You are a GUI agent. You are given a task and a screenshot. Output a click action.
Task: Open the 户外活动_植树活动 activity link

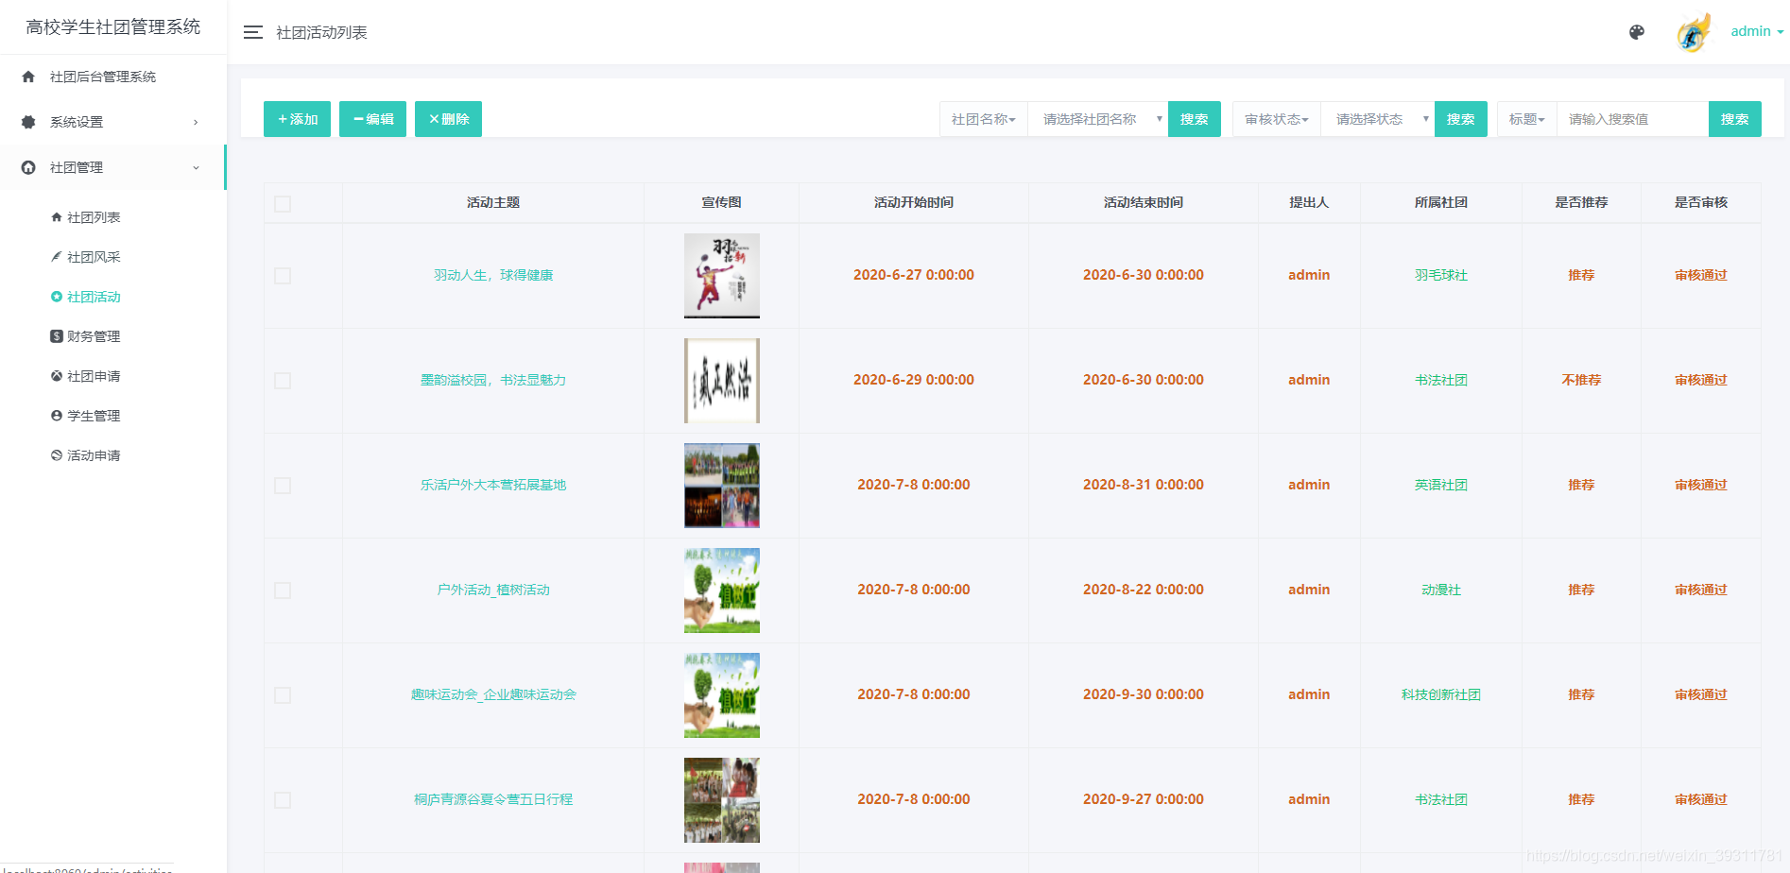[x=493, y=590]
